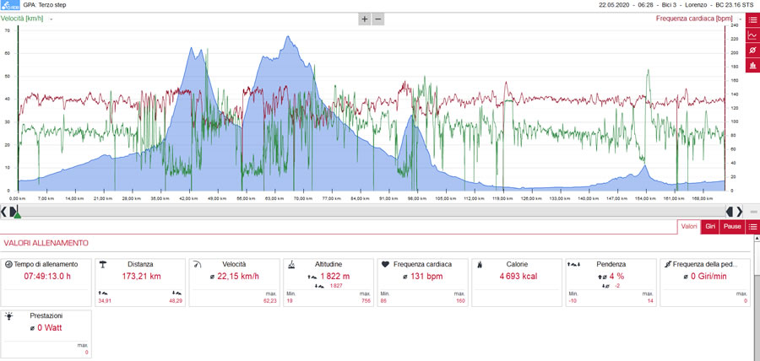Click uphill distance value '34,91'
Viewport: 760px width, 361px height.
(105, 301)
